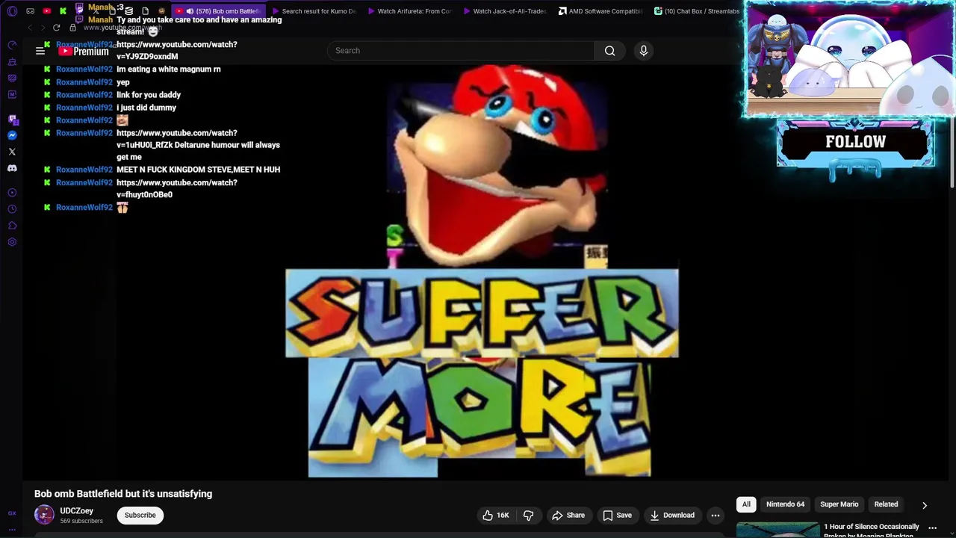Go to YouTube Premium home logo

pyautogui.click(x=84, y=51)
